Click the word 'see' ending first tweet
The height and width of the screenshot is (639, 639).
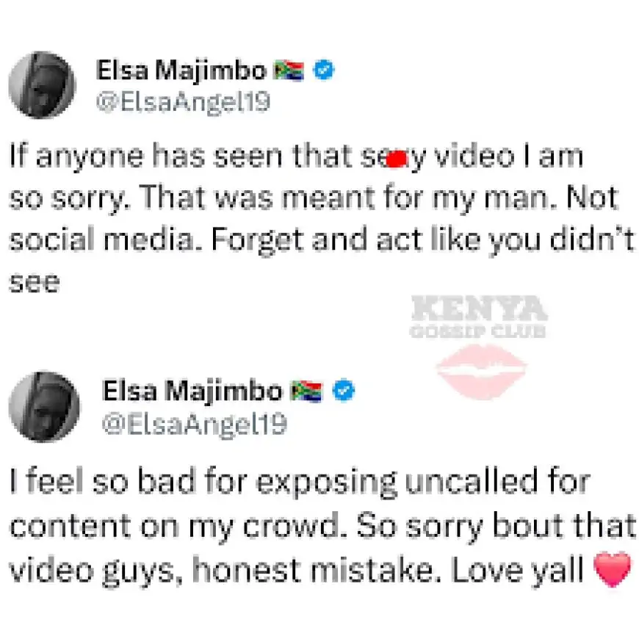coord(35,283)
